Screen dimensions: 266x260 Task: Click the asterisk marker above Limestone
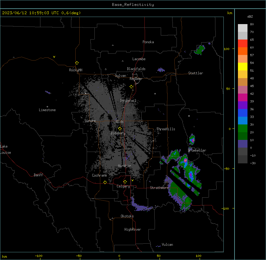point(47,107)
